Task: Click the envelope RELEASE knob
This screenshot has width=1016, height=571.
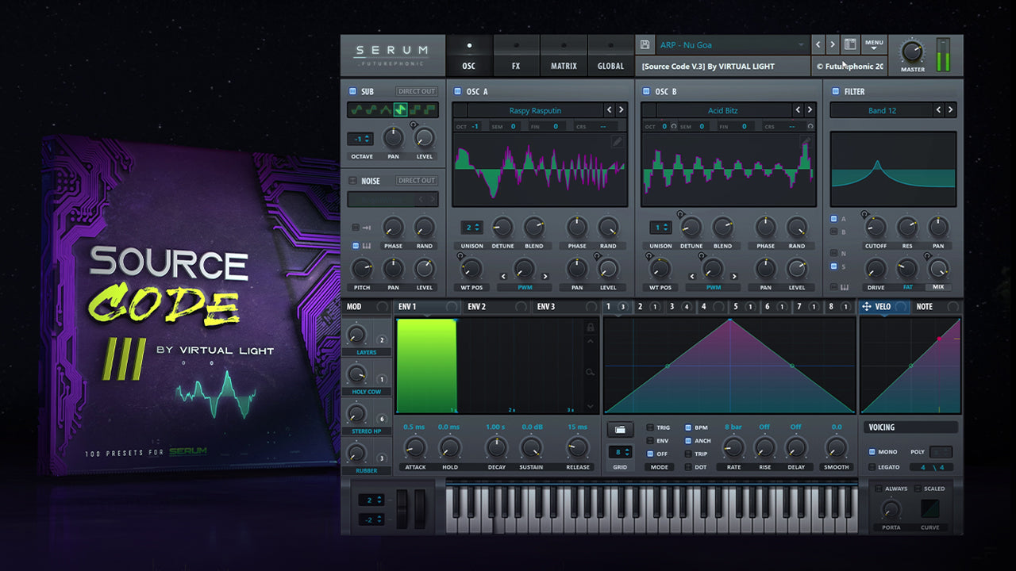Action: pyautogui.click(x=578, y=448)
